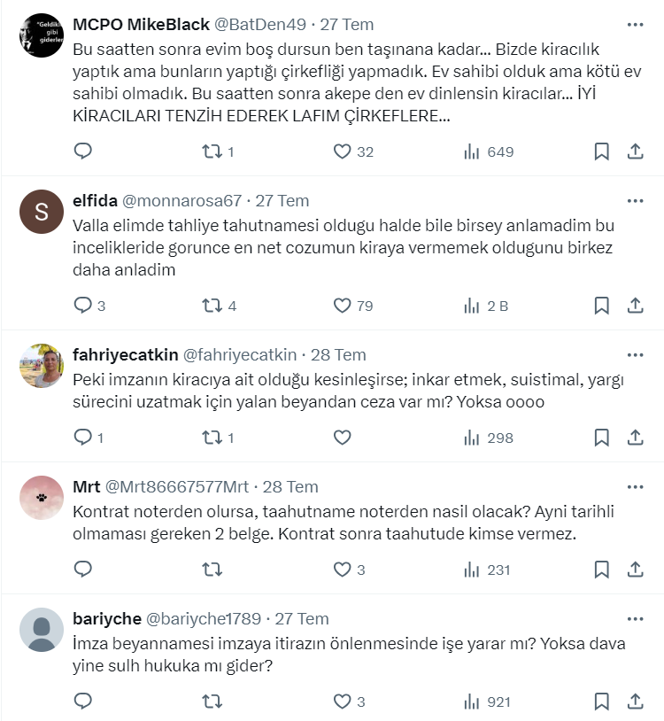The image size is (664, 721).
Task: Share Mrt's tweet
Action: (635, 570)
